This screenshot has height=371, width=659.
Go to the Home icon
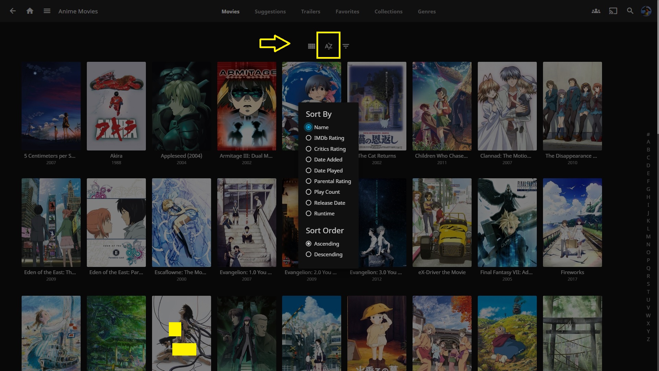(30, 11)
